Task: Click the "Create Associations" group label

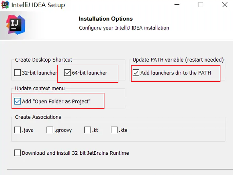Action: click(38, 117)
